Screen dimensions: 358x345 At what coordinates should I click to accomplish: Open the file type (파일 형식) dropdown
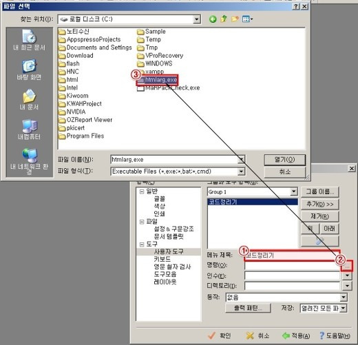tap(241, 171)
